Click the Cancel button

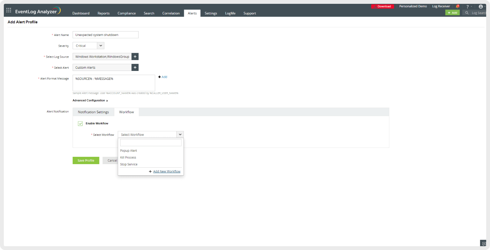coord(111,161)
